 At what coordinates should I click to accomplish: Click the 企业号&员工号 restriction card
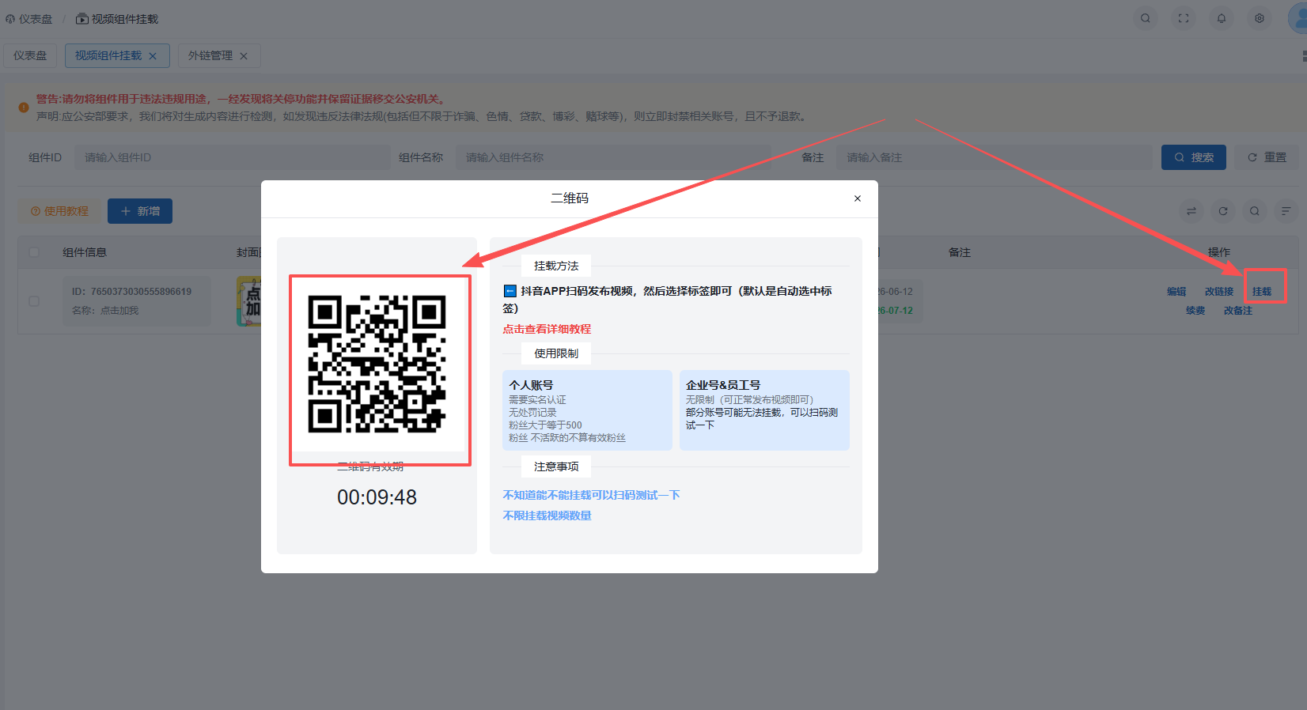pyautogui.click(x=764, y=410)
